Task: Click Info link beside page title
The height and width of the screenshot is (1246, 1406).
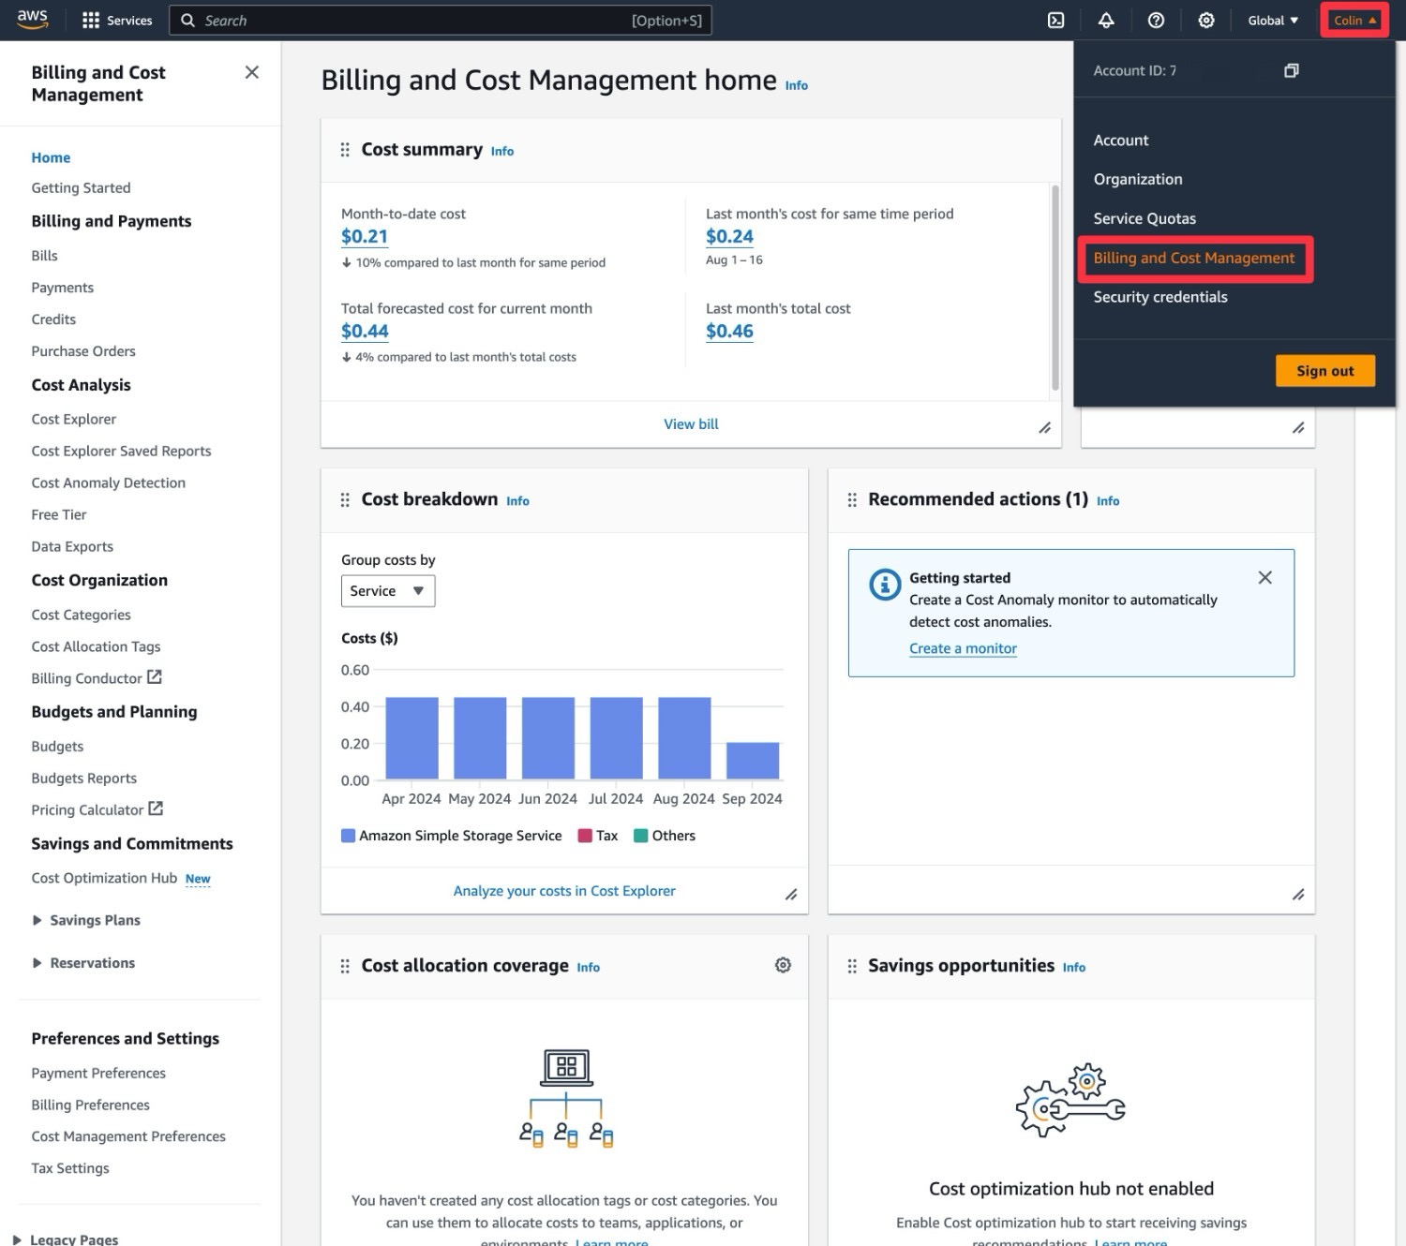Action: pos(797,85)
